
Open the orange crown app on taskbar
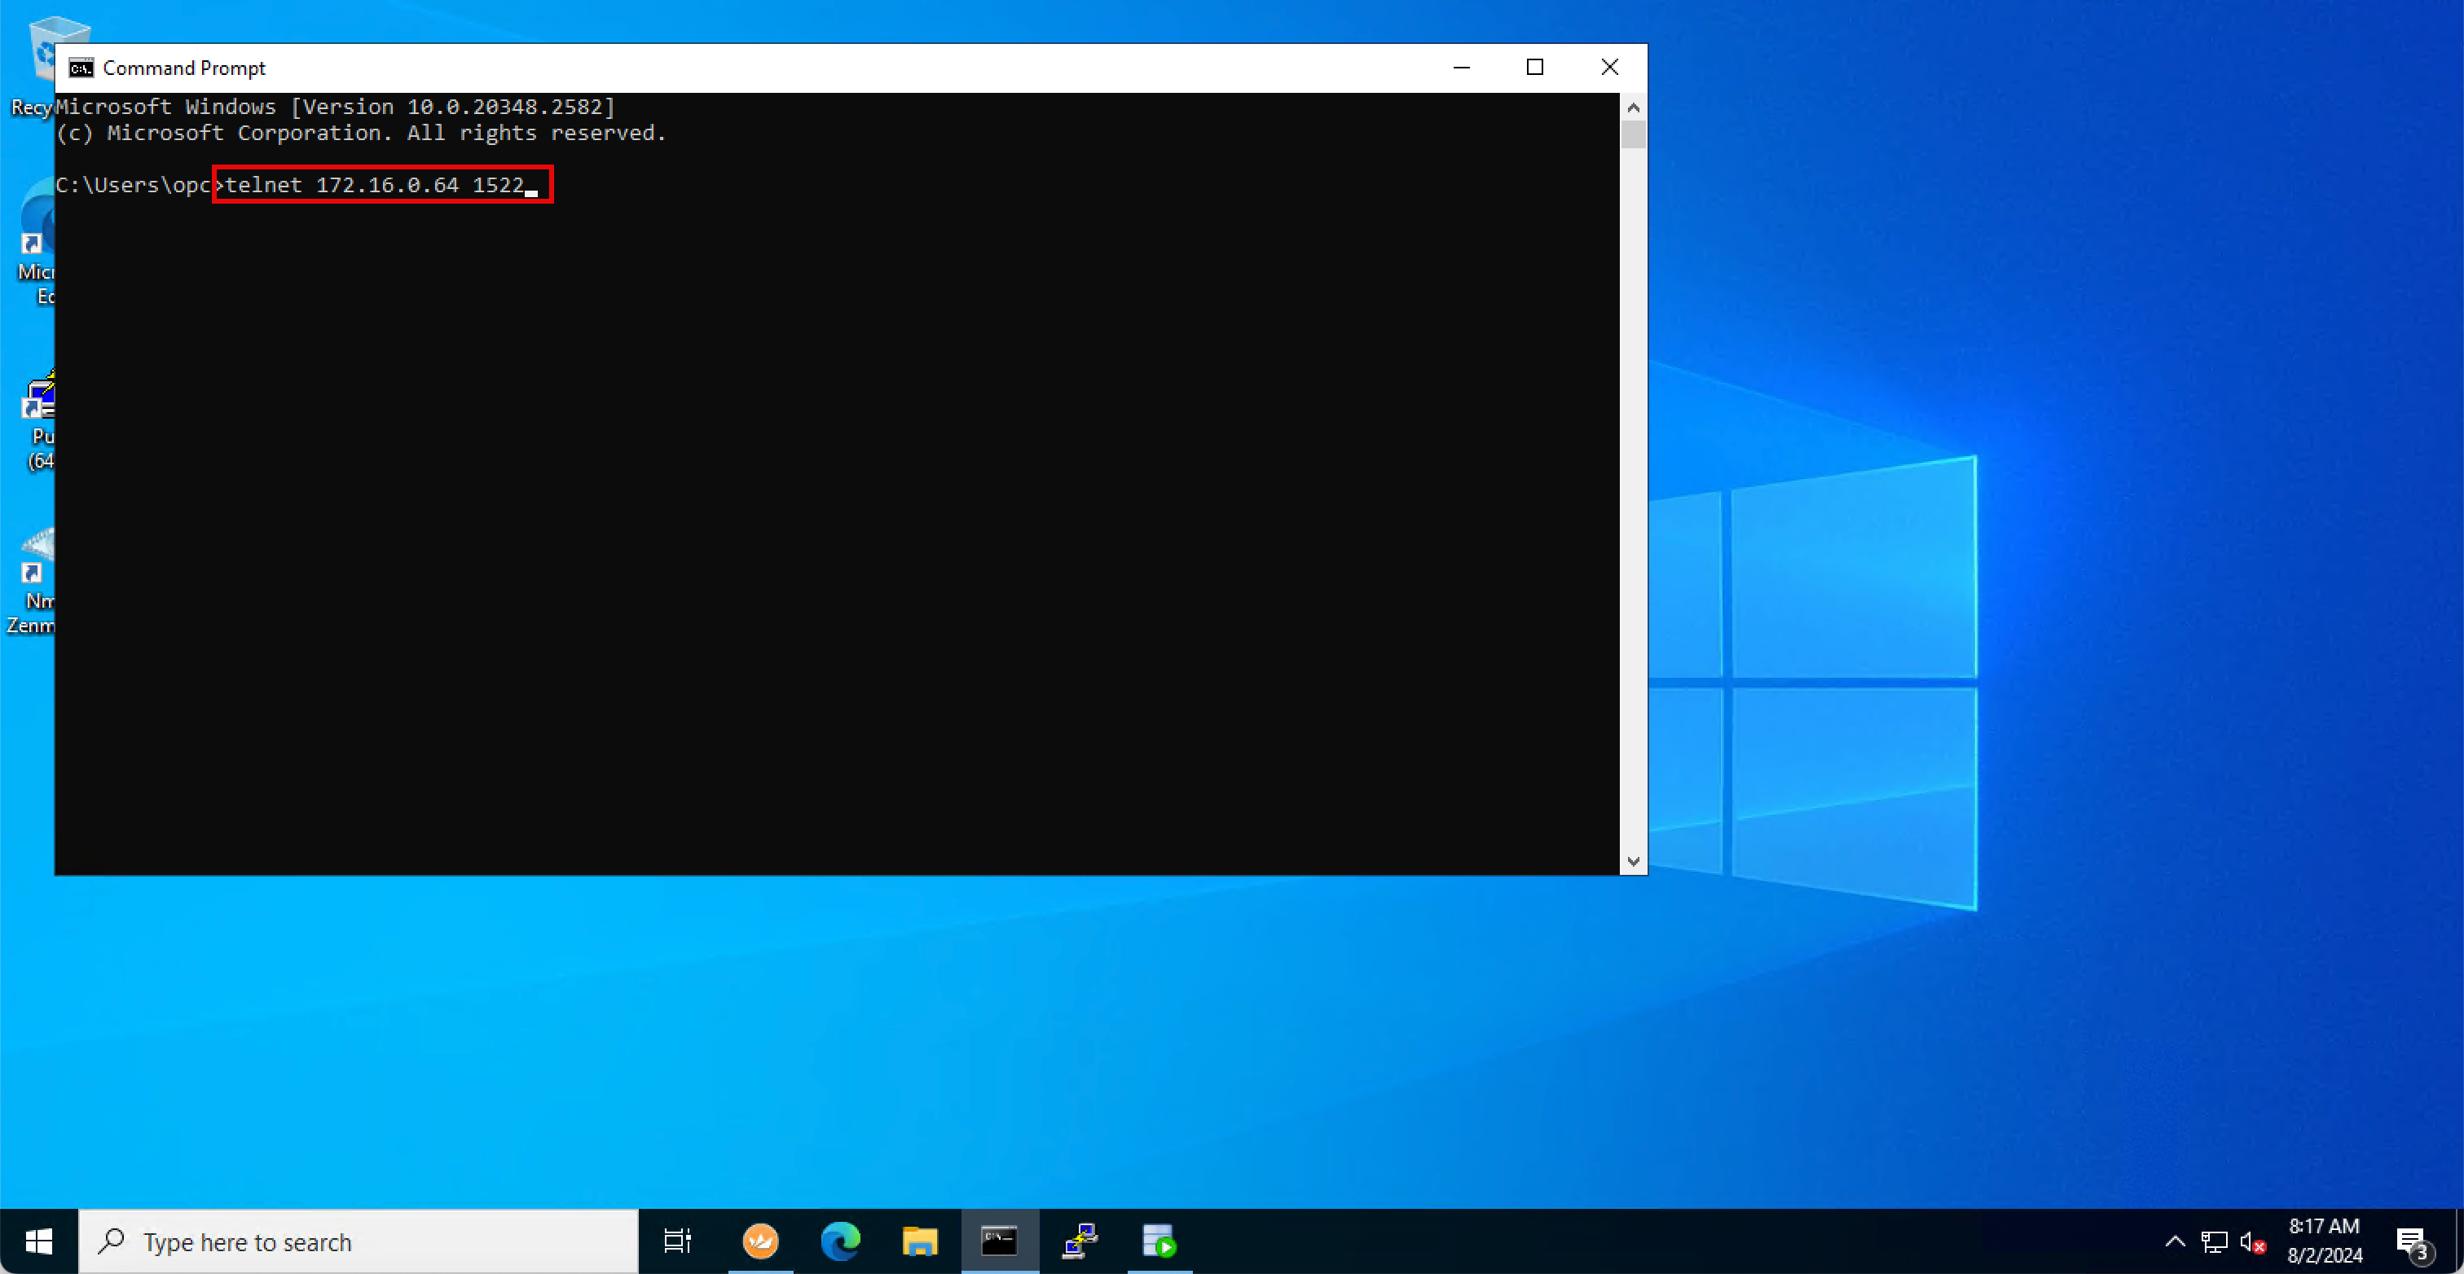coord(760,1241)
